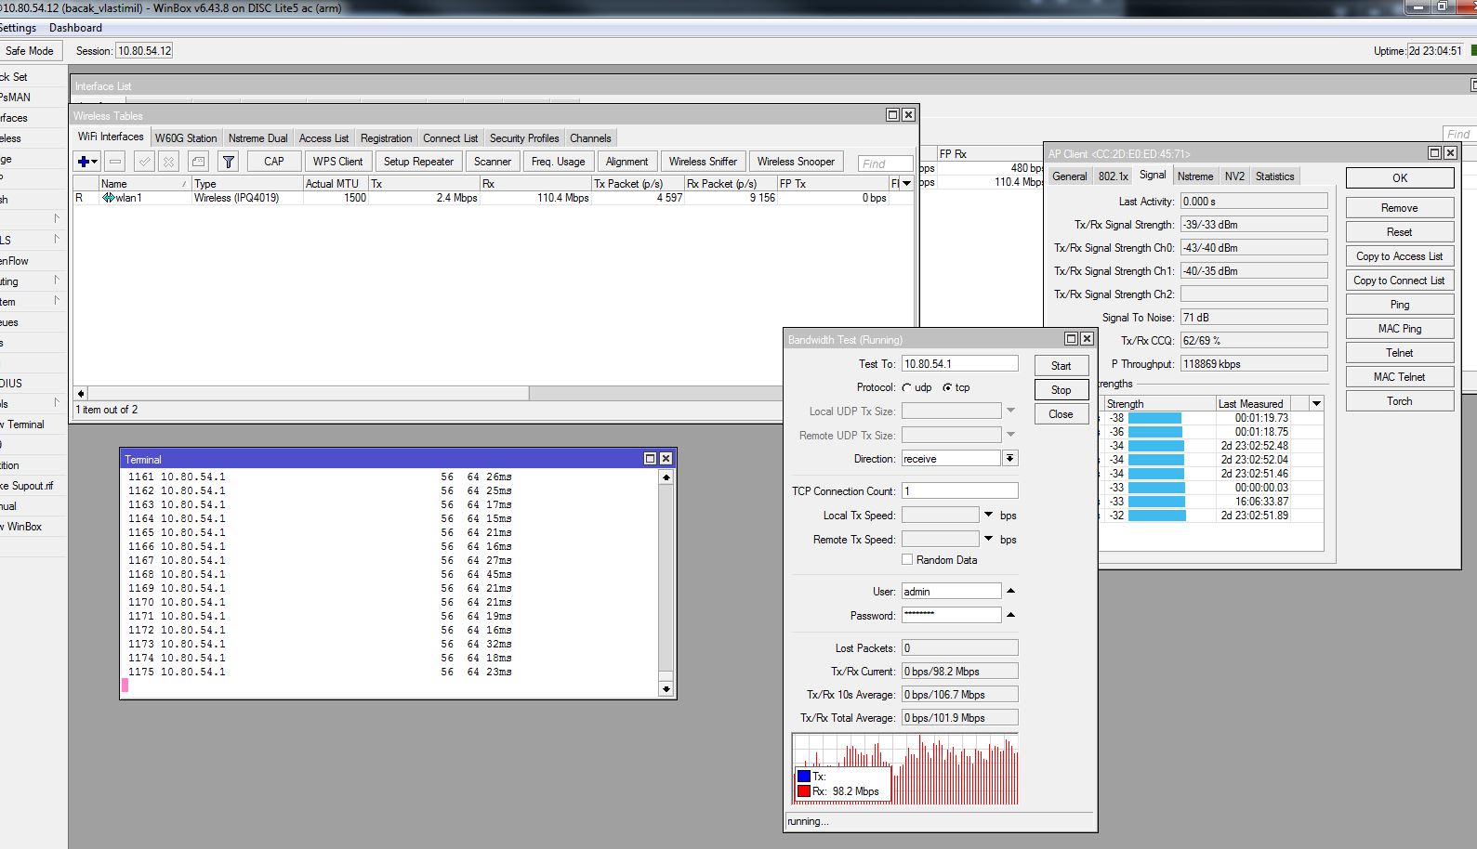Open the Channels tab
The width and height of the screenshot is (1477, 849).
590,137
